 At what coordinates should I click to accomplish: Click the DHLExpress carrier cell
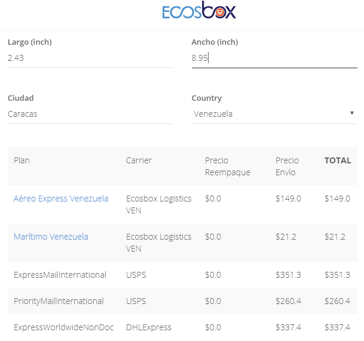[x=148, y=327]
